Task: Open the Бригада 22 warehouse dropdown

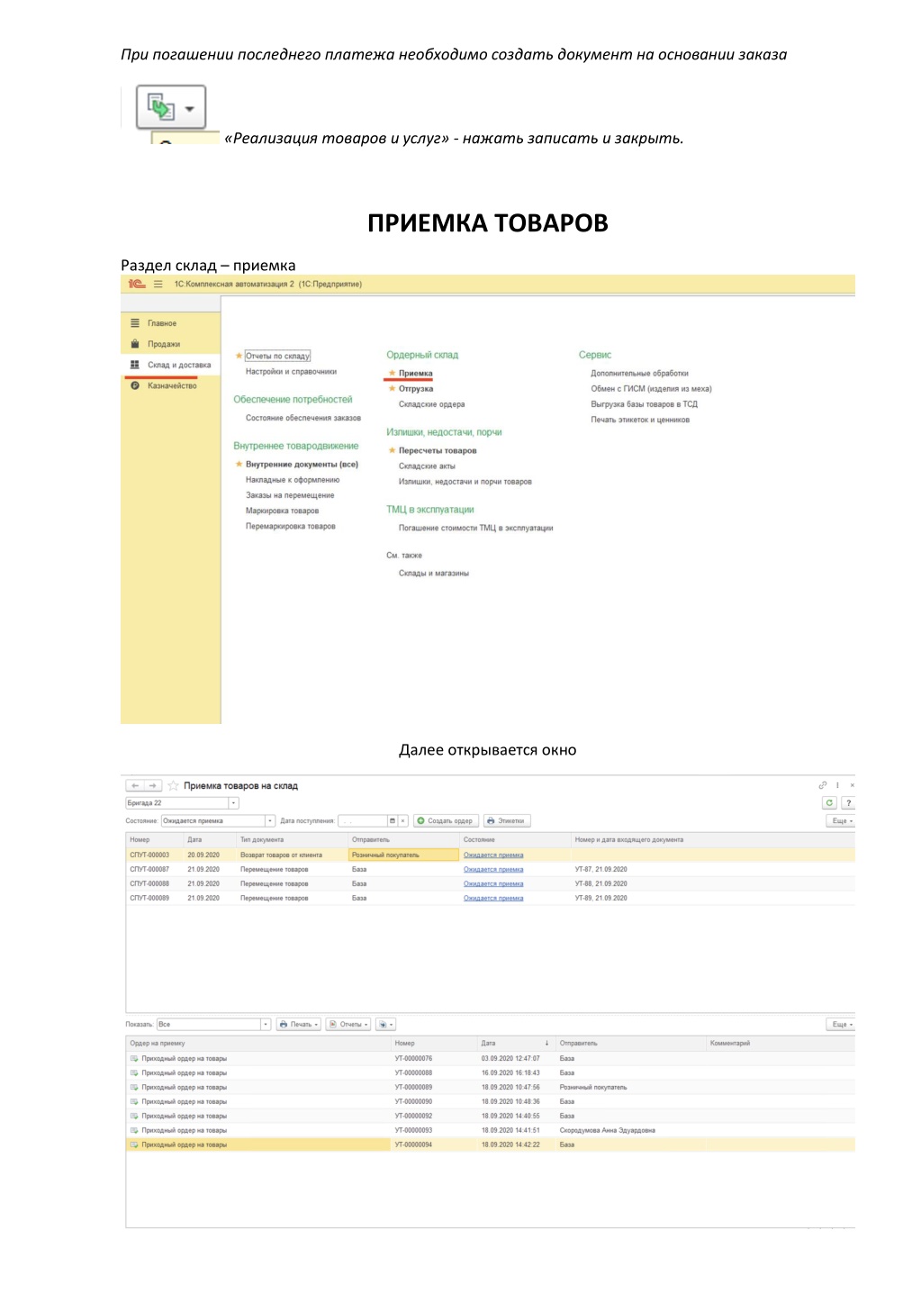Action: pos(234,803)
